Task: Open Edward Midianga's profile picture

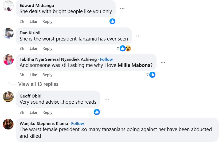Action: [x=8, y=6]
